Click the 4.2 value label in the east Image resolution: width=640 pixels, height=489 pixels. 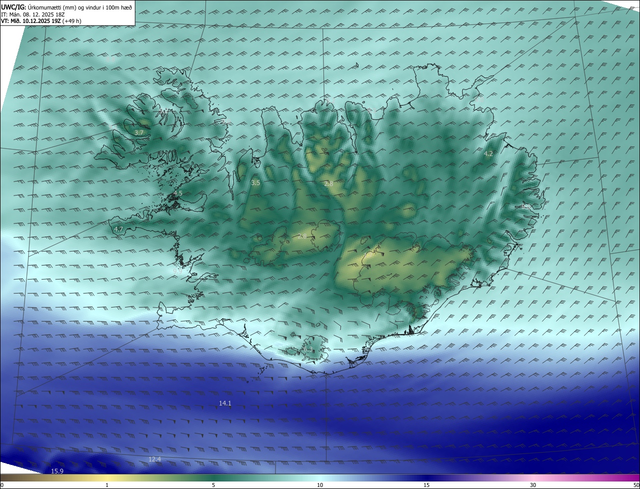tap(488, 154)
